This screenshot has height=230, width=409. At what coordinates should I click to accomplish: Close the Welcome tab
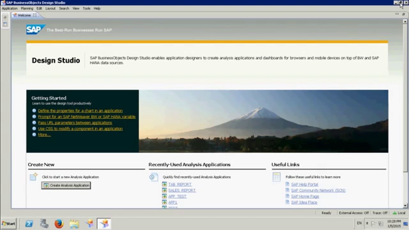pos(35,15)
